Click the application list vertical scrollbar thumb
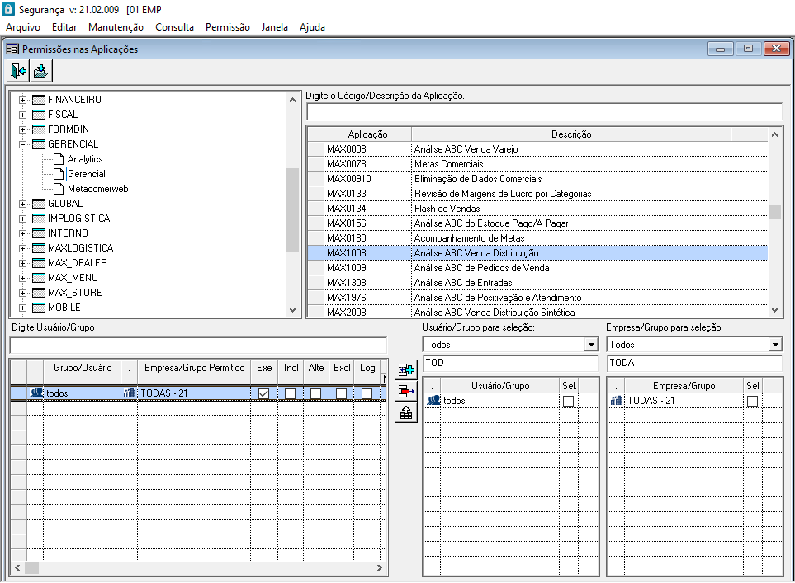The height and width of the screenshot is (583, 795). 774,211
